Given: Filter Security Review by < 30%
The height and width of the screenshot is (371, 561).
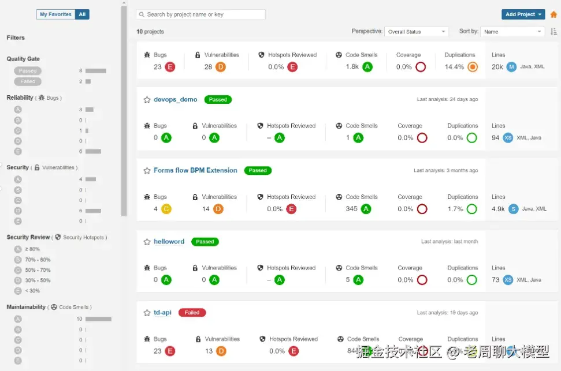Looking at the screenshot, I should pos(27,291).
